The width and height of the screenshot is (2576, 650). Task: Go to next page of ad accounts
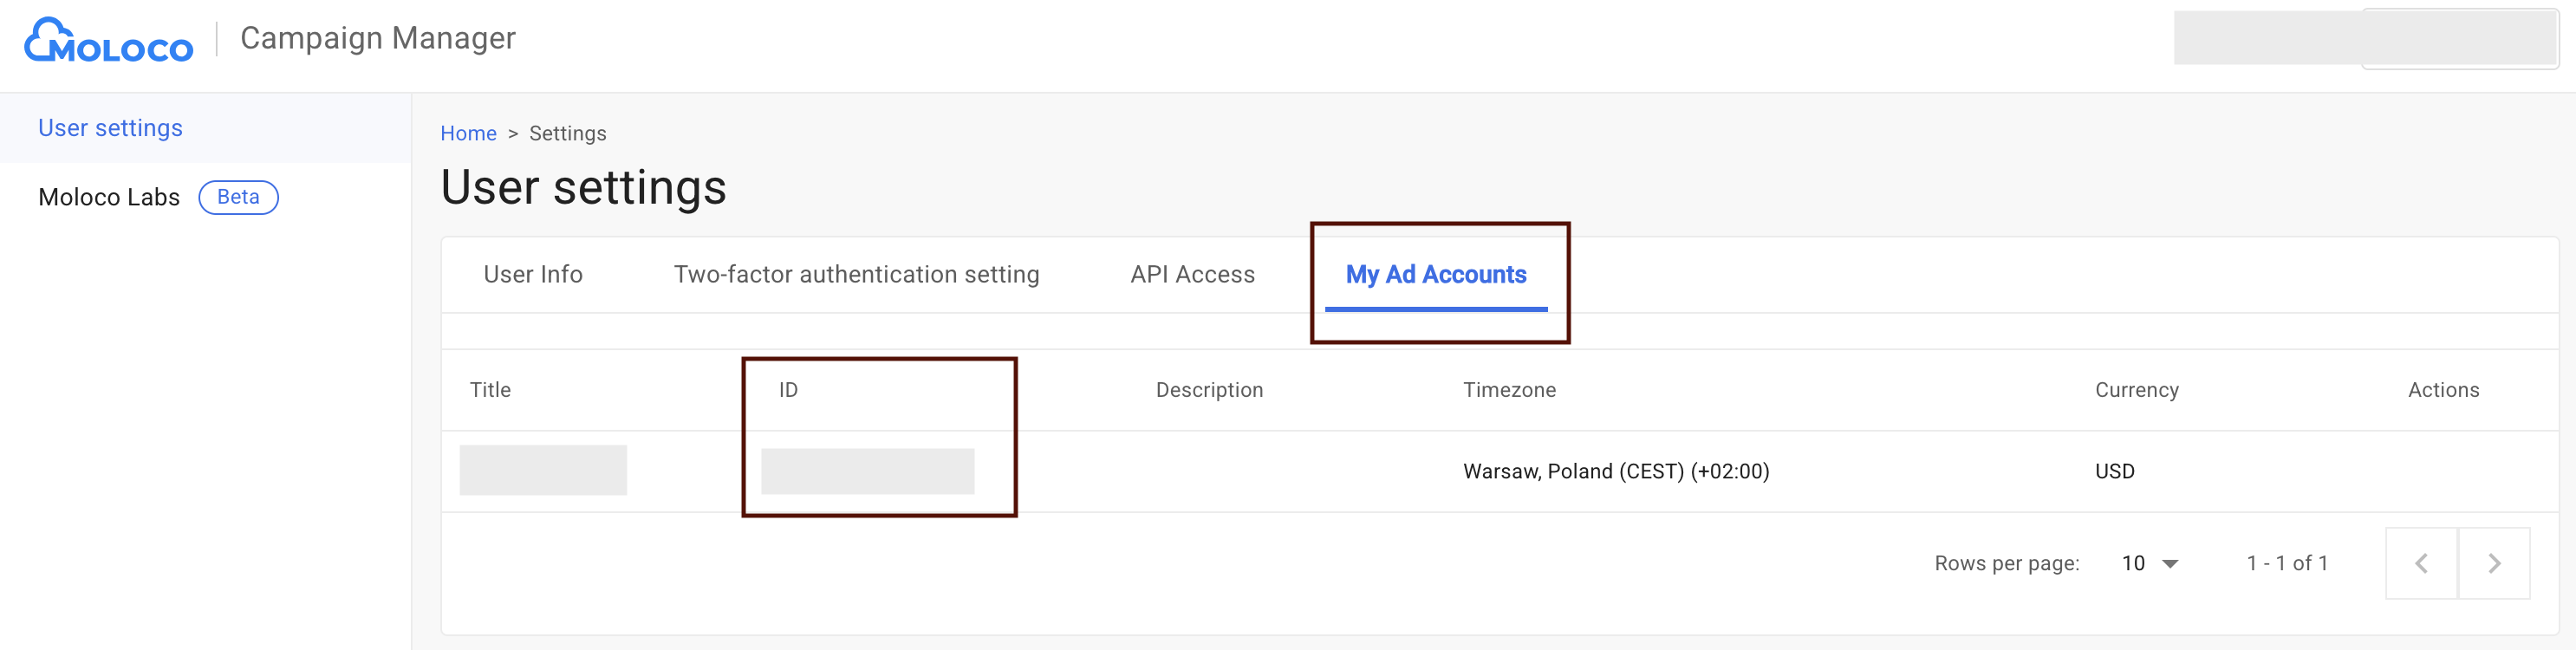pos(2493,563)
